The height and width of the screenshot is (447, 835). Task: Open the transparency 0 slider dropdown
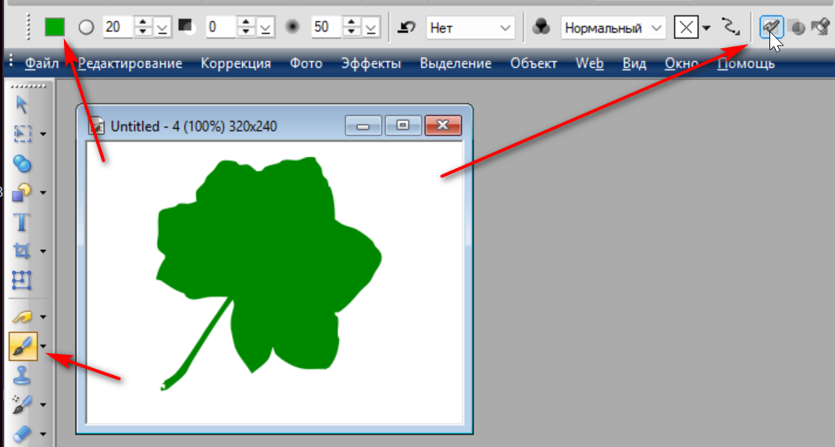pos(265,27)
